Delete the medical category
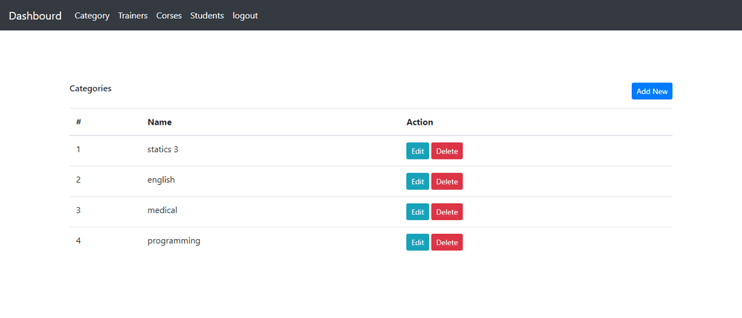 pos(446,212)
